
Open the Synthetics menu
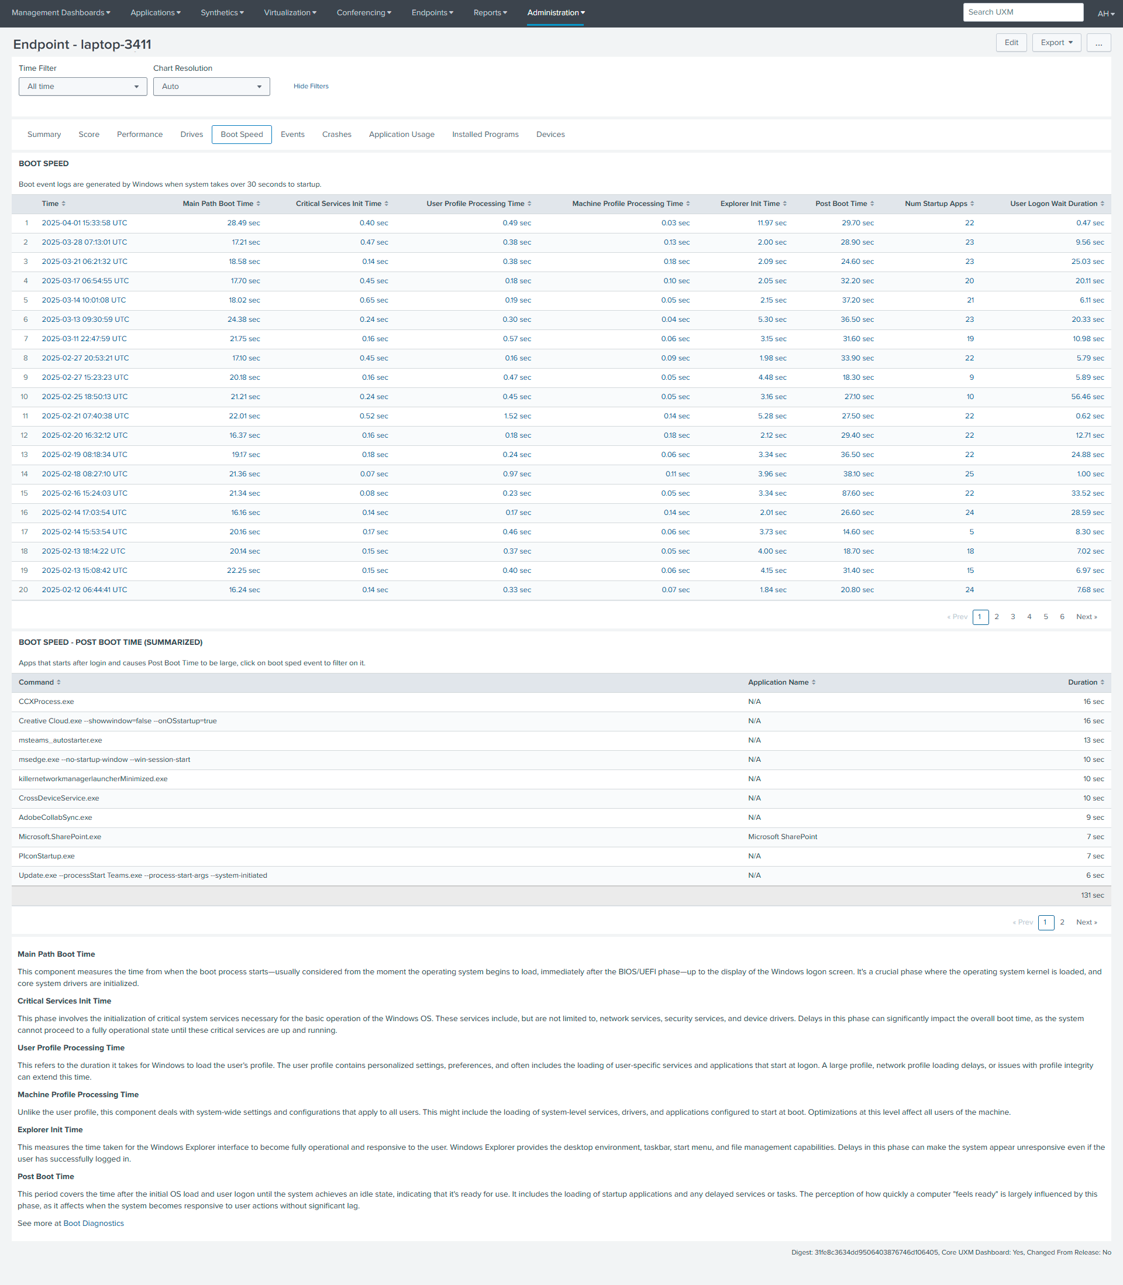(222, 12)
